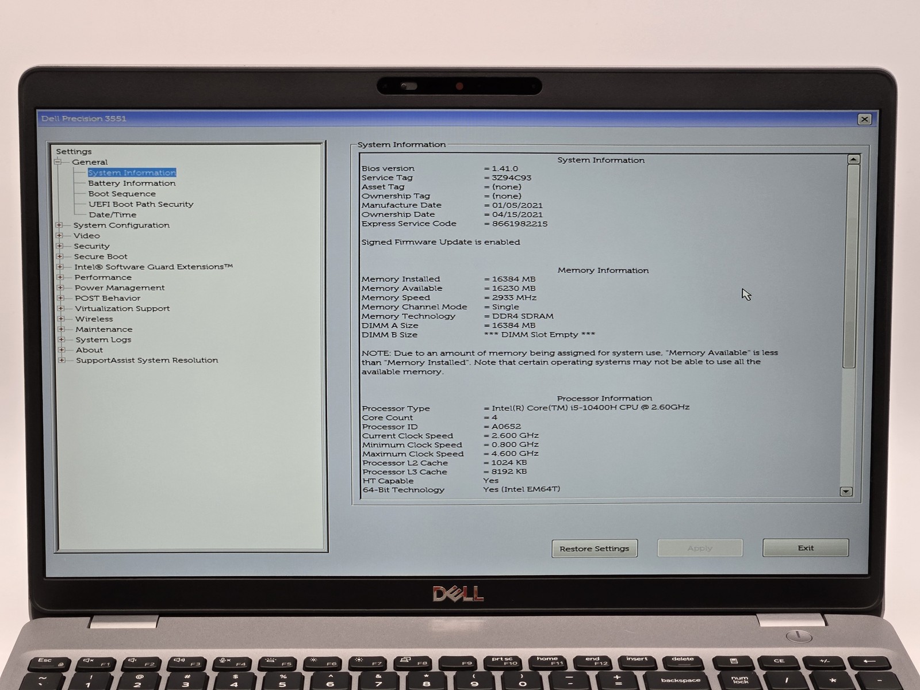Expand SupportAssist System Resolution node
The width and height of the screenshot is (920, 690).
62,360
